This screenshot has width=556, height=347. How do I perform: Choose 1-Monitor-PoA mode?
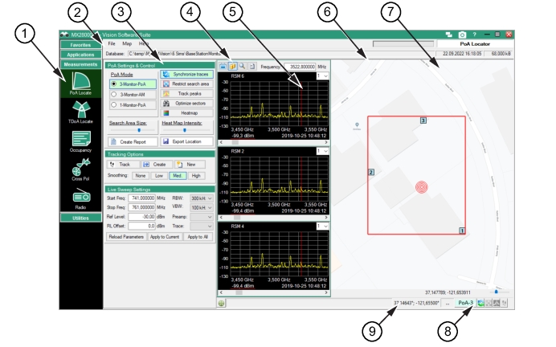tap(115, 104)
